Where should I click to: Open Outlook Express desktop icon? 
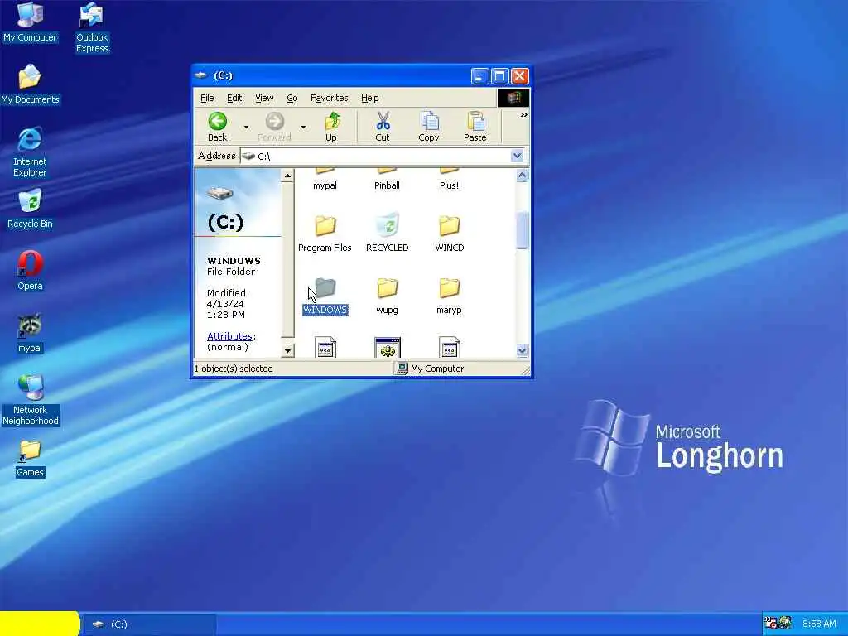[91, 28]
